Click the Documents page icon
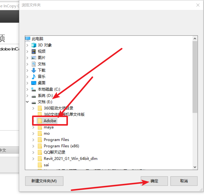 coord(34,64)
